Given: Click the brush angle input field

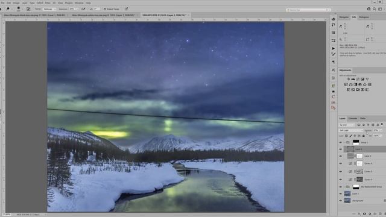Looking at the screenshot, I should tap(97, 9).
